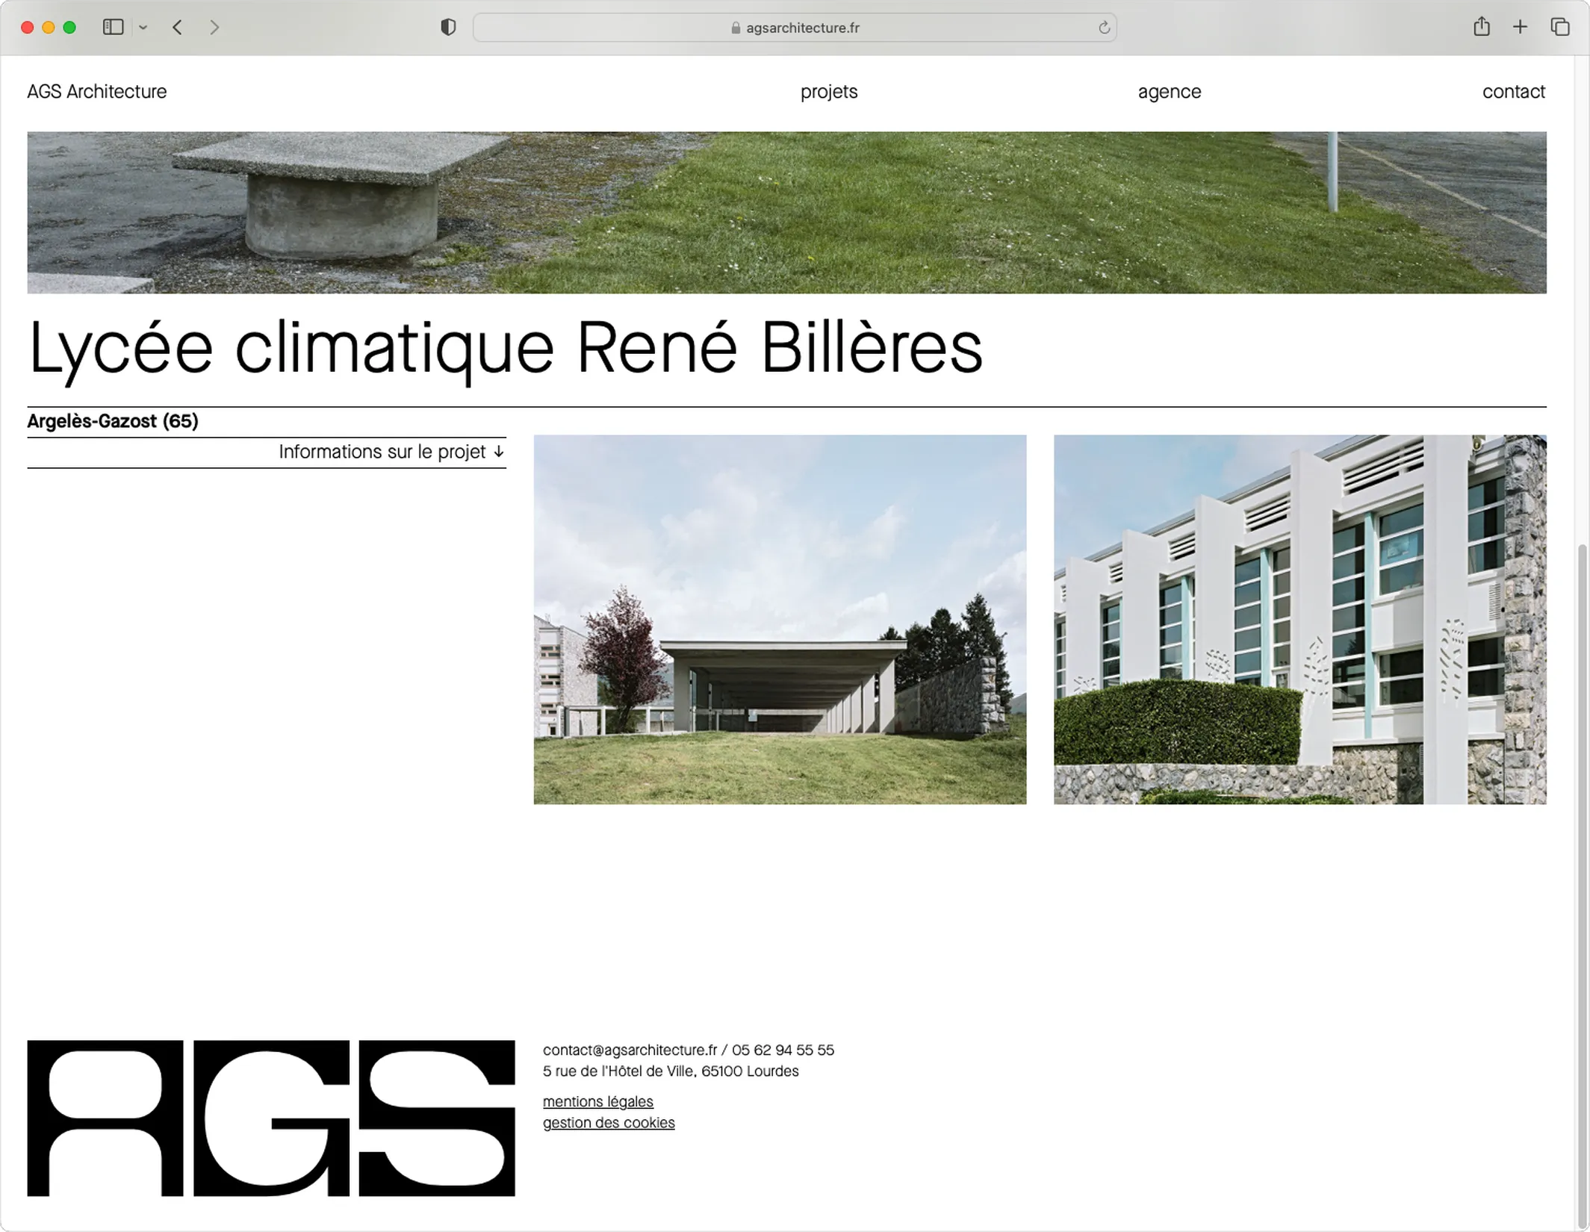
Task: Open the white facade windows photo
Action: tap(1299, 619)
